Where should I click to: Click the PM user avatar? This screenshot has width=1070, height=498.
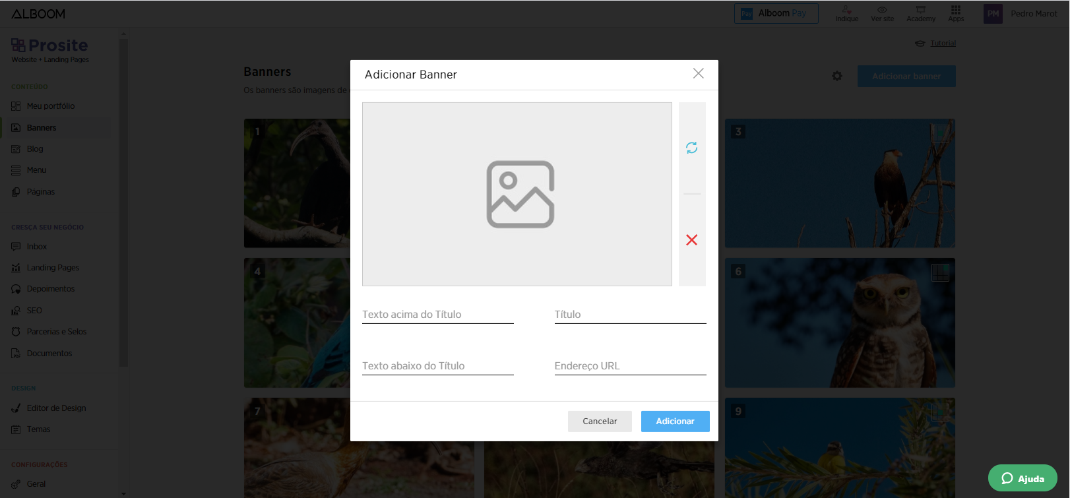[x=993, y=13]
